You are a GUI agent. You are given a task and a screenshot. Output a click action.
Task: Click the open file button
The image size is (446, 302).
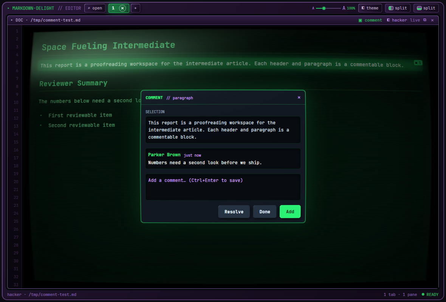[x=95, y=8]
